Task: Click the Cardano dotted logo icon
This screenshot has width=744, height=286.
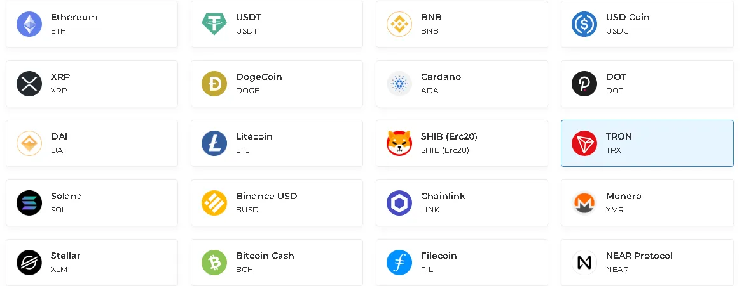Action: [x=399, y=84]
